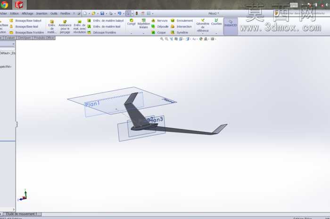Open the Outils menu

pos(54,14)
